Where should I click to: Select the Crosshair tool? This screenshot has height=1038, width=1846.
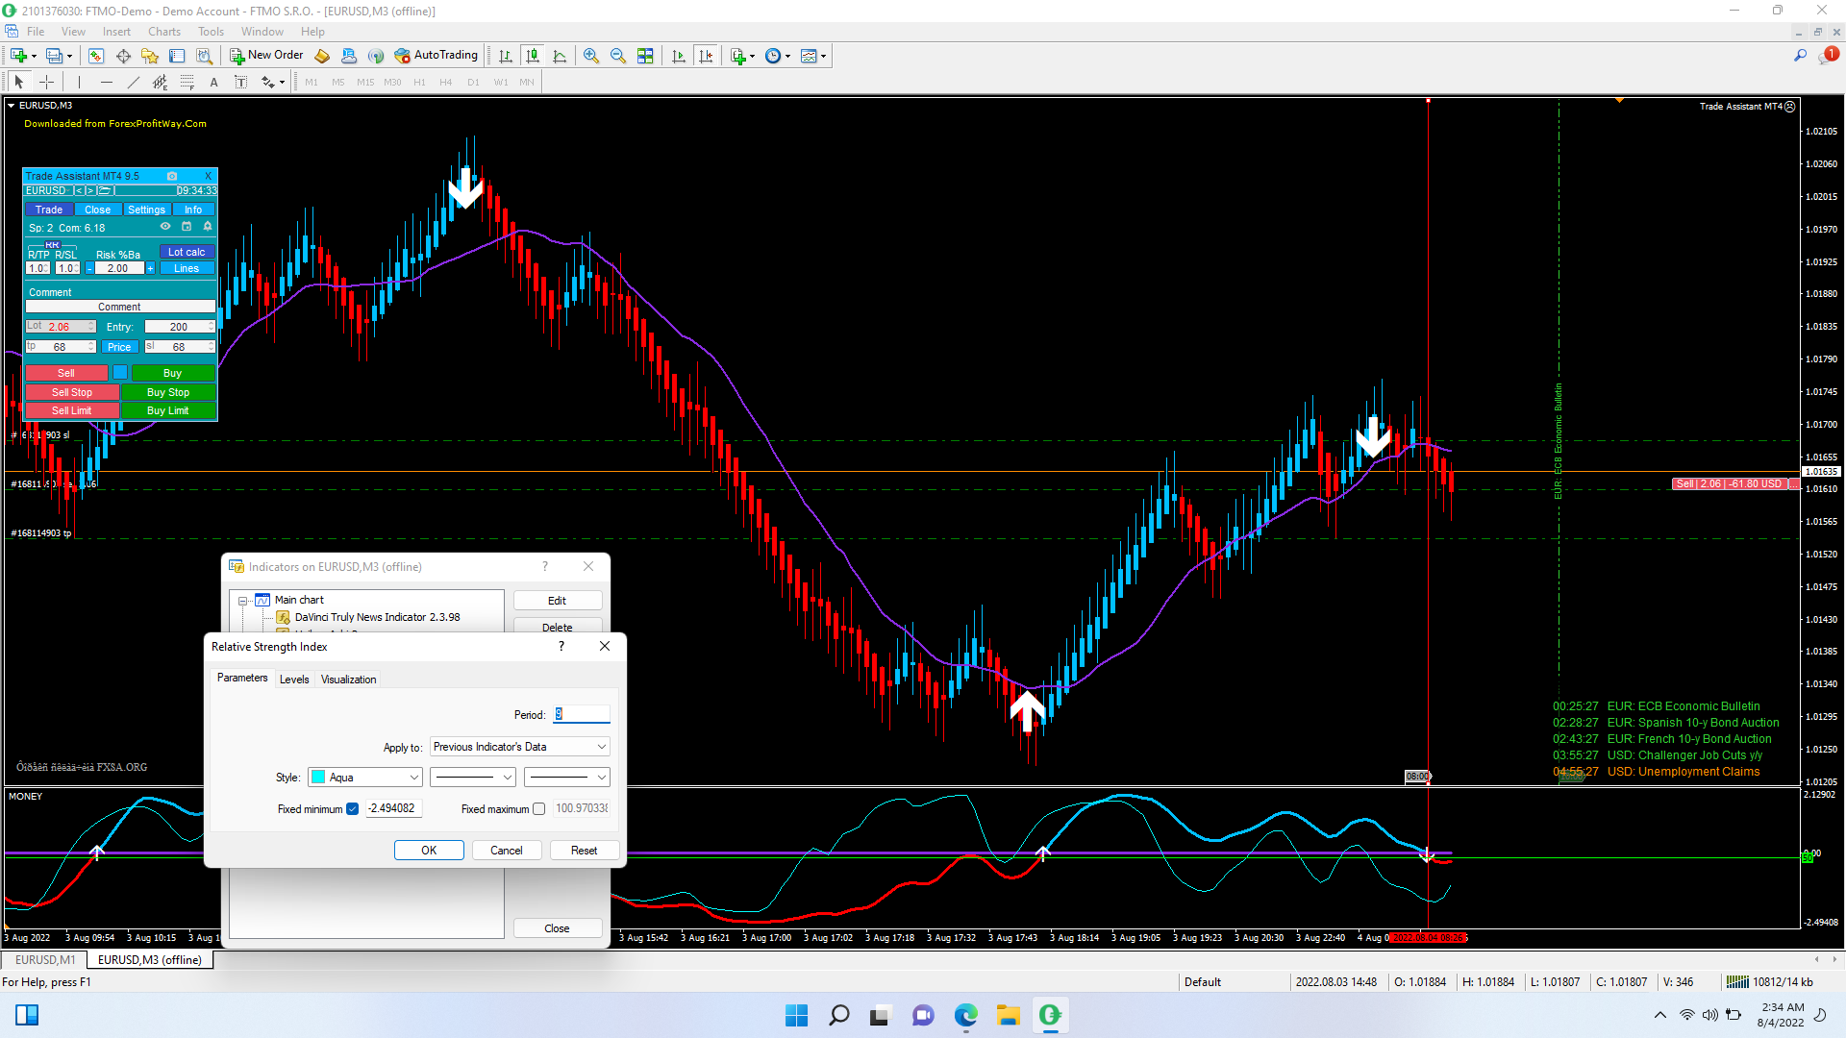[x=46, y=83]
